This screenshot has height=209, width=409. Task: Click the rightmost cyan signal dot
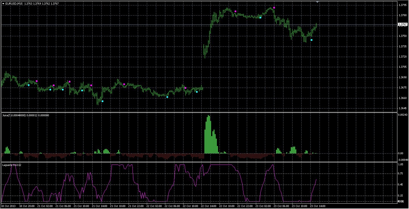click(x=312, y=40)
